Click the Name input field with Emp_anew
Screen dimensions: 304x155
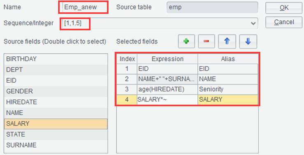[x=84, y=7]
